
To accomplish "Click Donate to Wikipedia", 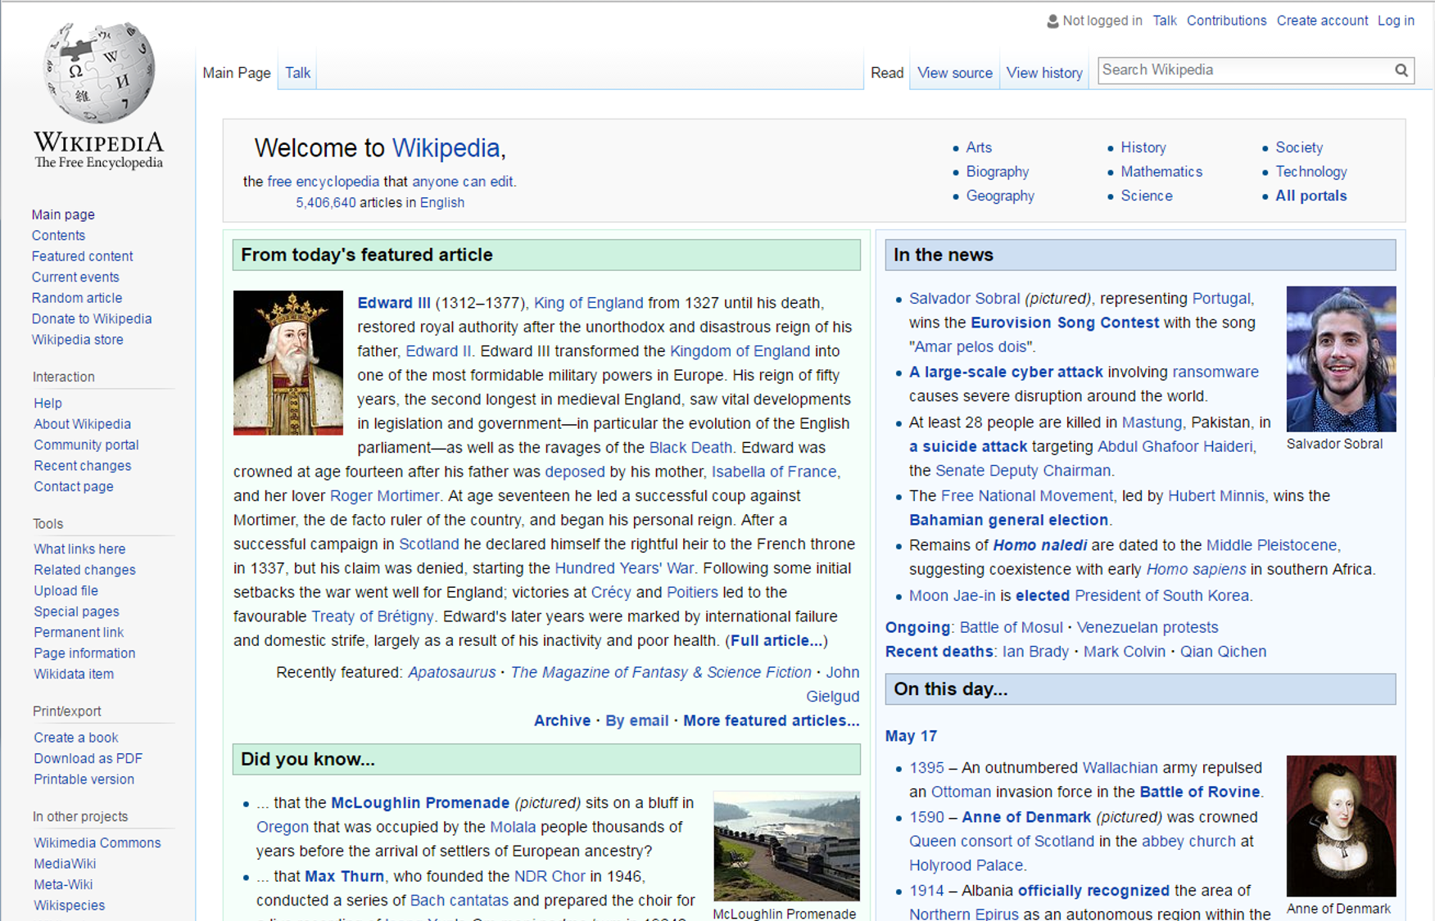I will tap(92, 318).
